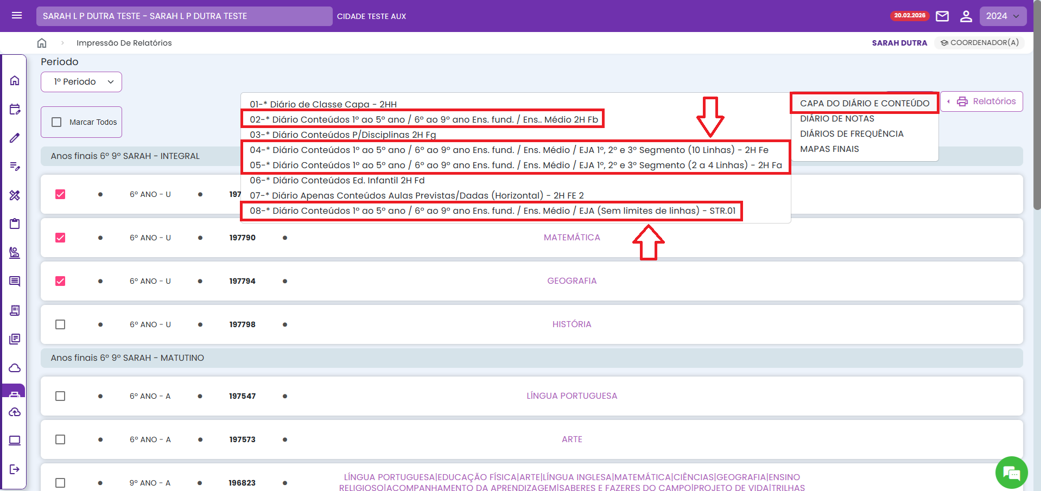Check the História 197798 row checkbox

point(60,324)
